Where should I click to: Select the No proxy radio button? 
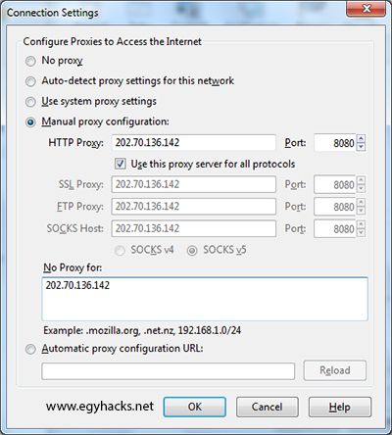click(30, 61)
